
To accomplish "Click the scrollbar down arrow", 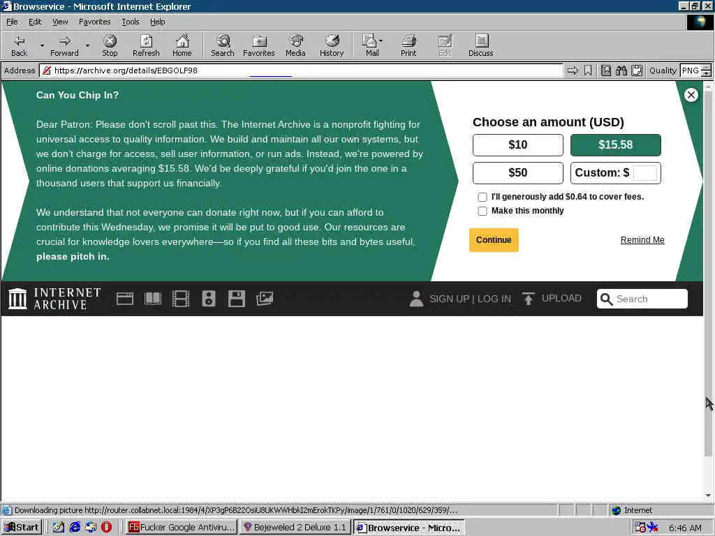I will tap(708, 495).
